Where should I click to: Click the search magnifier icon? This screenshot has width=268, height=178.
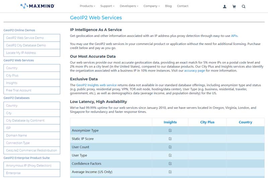point(244,6)
